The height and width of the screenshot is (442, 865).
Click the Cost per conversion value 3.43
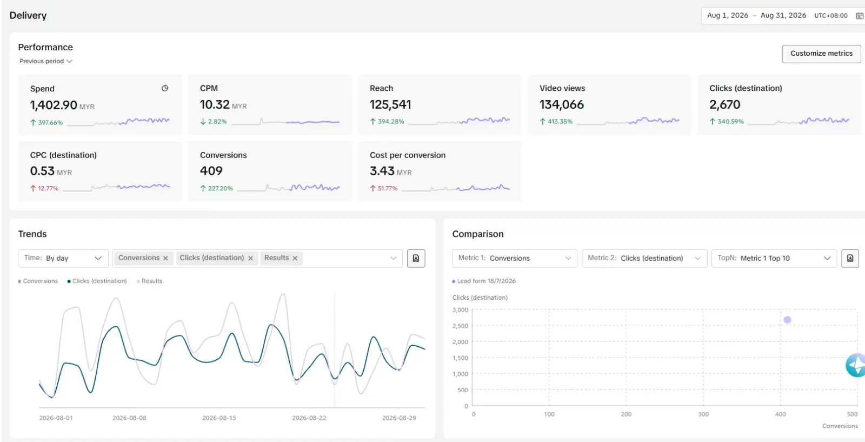pos(382,171)
